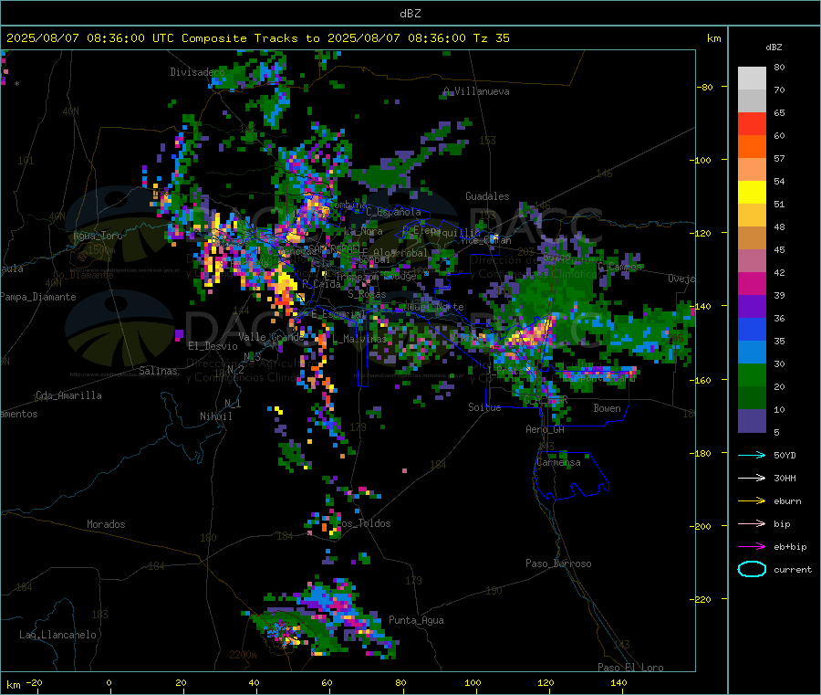
Task: Click the 'Aero_GA' place label
Action: (546, 429)
